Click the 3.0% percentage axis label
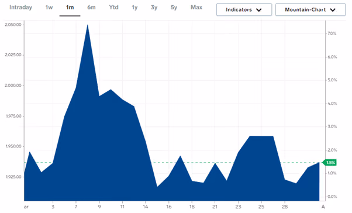Image resolution: width=352 pixels, height=213 pixels. pyautogui.click(x=332, y=126)
